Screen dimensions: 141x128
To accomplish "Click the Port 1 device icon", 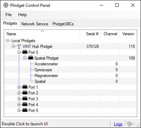I will (25, 87).
